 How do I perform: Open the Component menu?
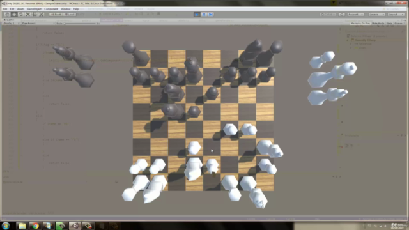(51, 9)
